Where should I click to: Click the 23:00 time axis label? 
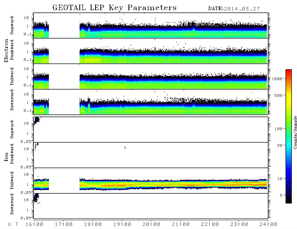239,225
